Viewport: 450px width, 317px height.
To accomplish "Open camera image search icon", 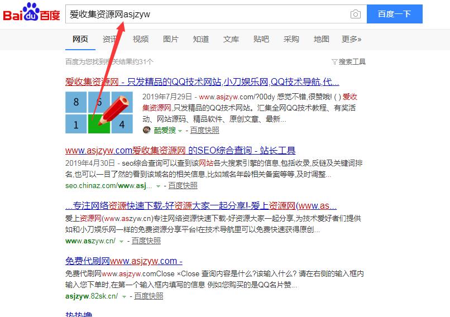I will (355, 14).
